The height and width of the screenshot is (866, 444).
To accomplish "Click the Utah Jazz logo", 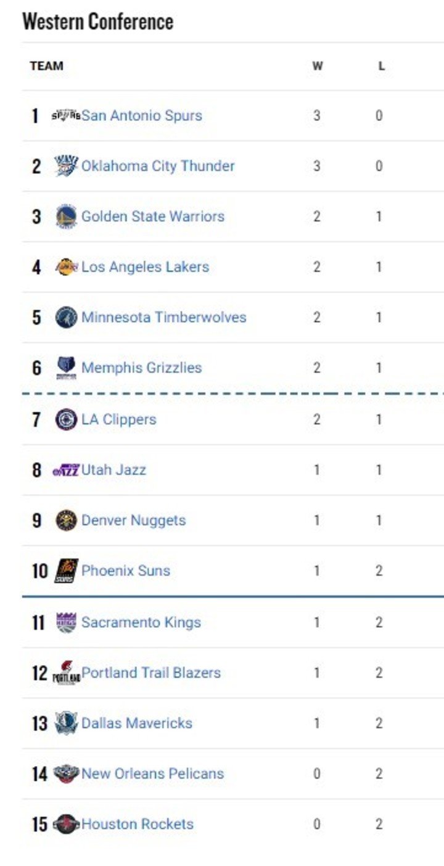I will click(66, 470).
